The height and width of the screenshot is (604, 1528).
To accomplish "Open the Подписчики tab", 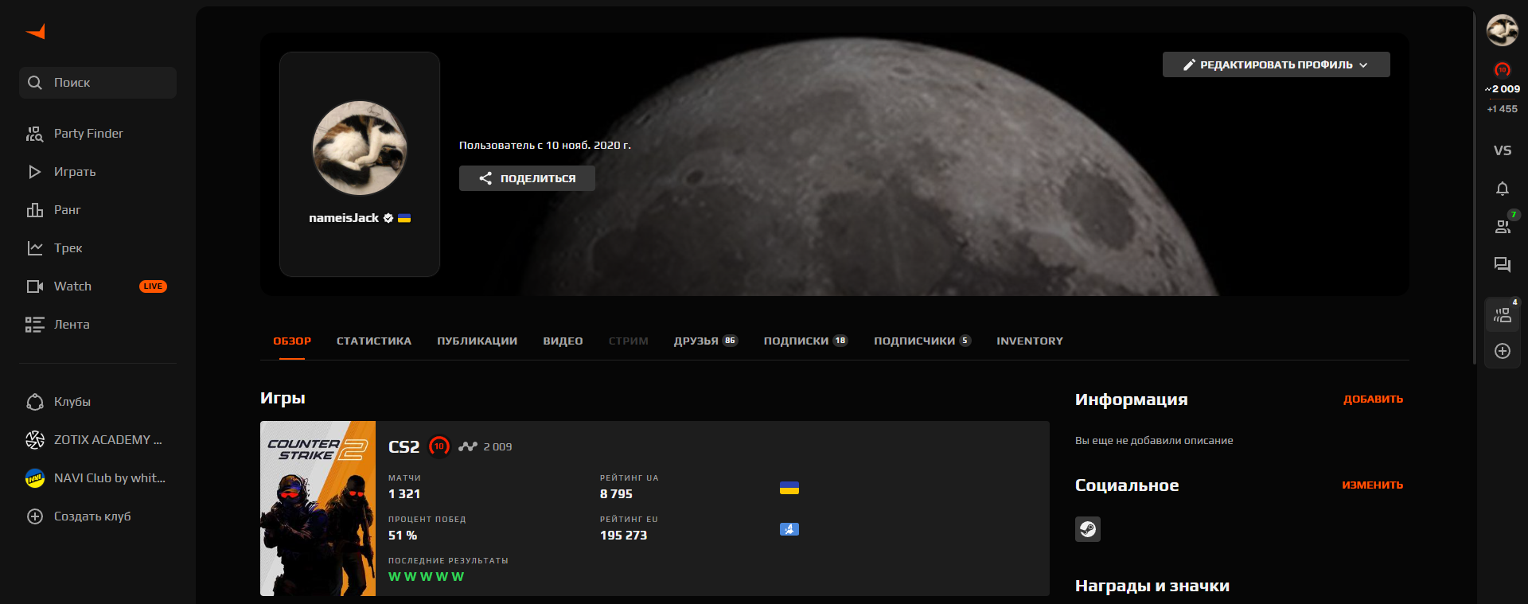I will pos(922,341).
